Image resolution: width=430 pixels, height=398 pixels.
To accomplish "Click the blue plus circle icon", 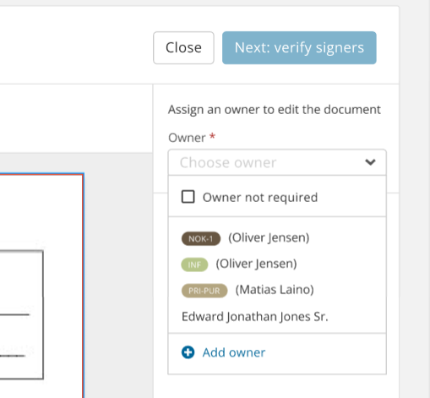I will click(x=188, y=352).
